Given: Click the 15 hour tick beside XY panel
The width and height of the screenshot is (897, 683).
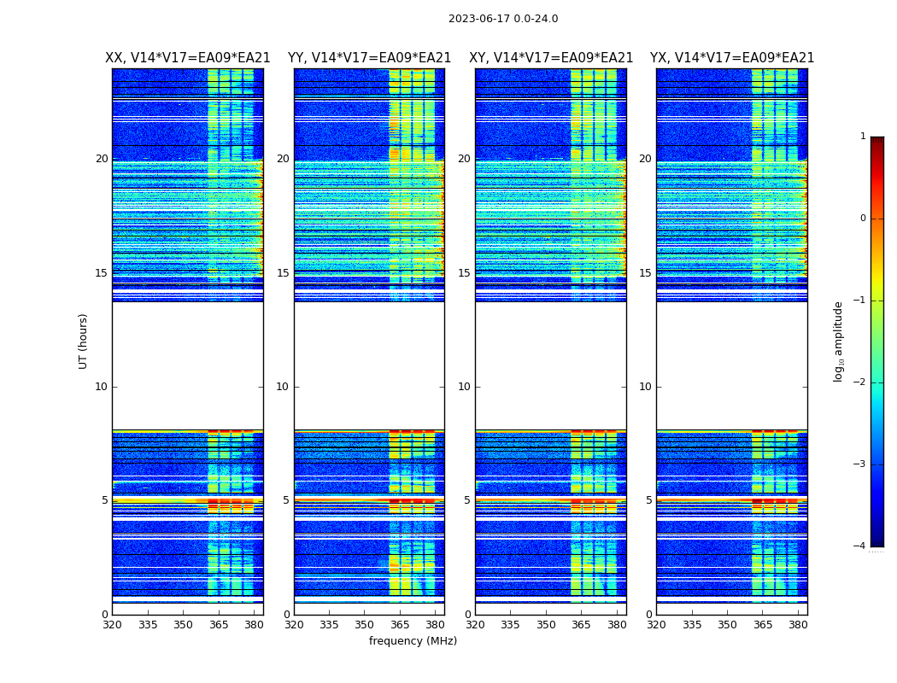Looking at the screenshot, I should click(x=464, y=273).
